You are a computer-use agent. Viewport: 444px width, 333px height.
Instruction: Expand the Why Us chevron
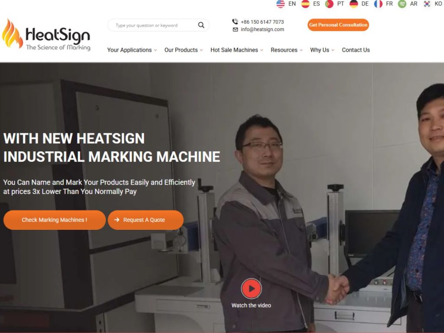coord(333,50)
